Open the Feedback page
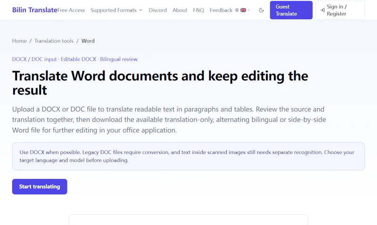 pos(221,10)
